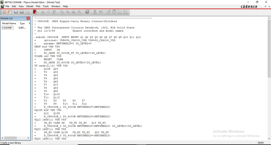Click the cadence logo

249,6
